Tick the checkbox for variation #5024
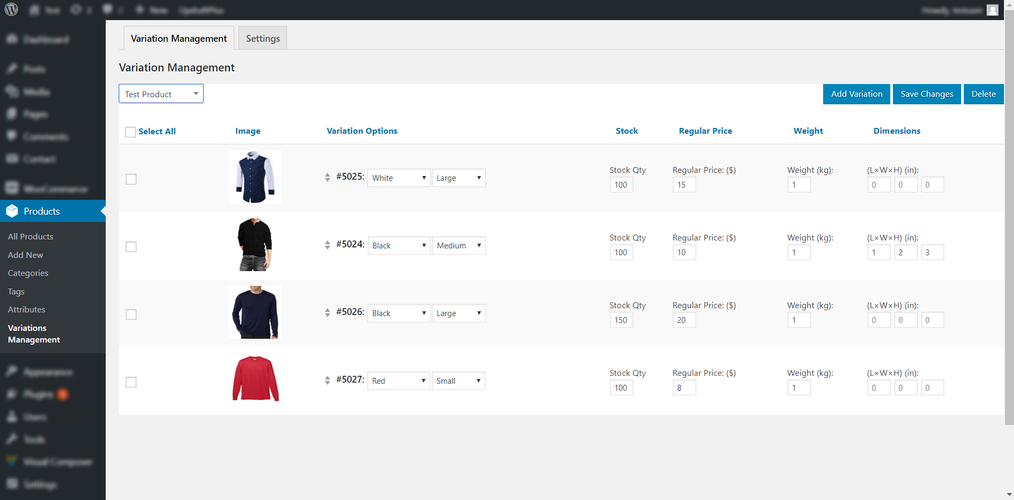 pos(131,247)
